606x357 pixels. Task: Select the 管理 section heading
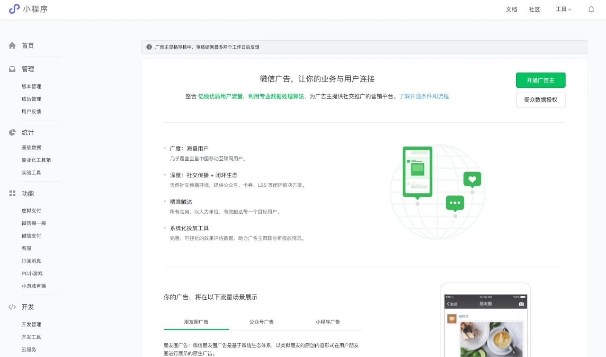(28, 69)
